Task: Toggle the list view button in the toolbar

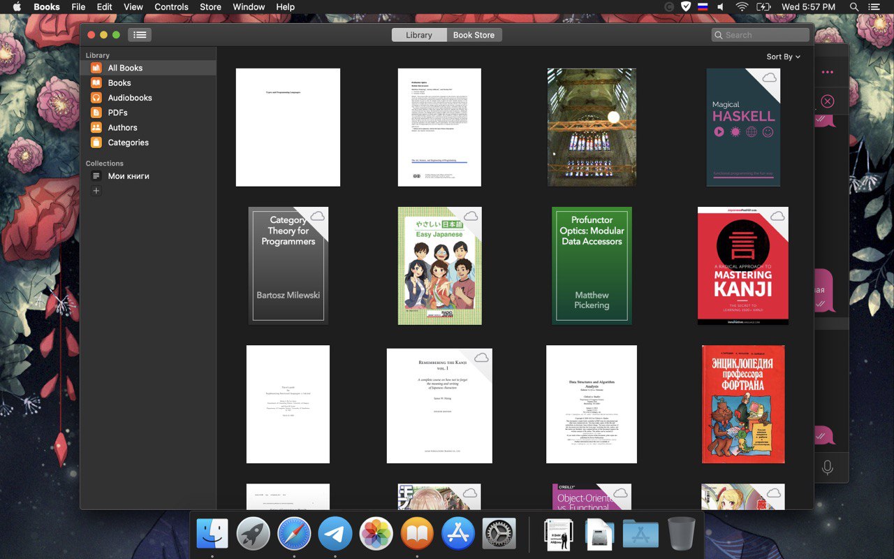Action: pos(140,34)
